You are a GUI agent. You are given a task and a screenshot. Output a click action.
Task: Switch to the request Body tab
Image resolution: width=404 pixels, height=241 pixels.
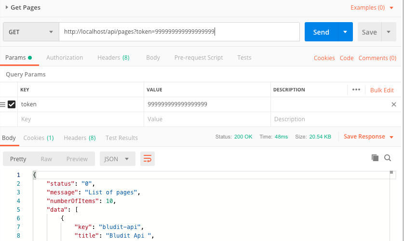point(153,58)
